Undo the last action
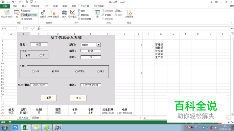 [x=13, y=2]
